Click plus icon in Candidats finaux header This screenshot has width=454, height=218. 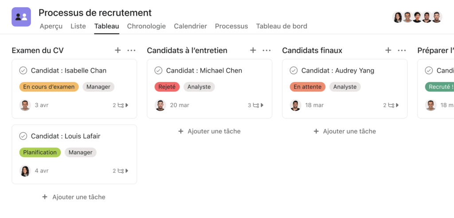tap(388, 51)
